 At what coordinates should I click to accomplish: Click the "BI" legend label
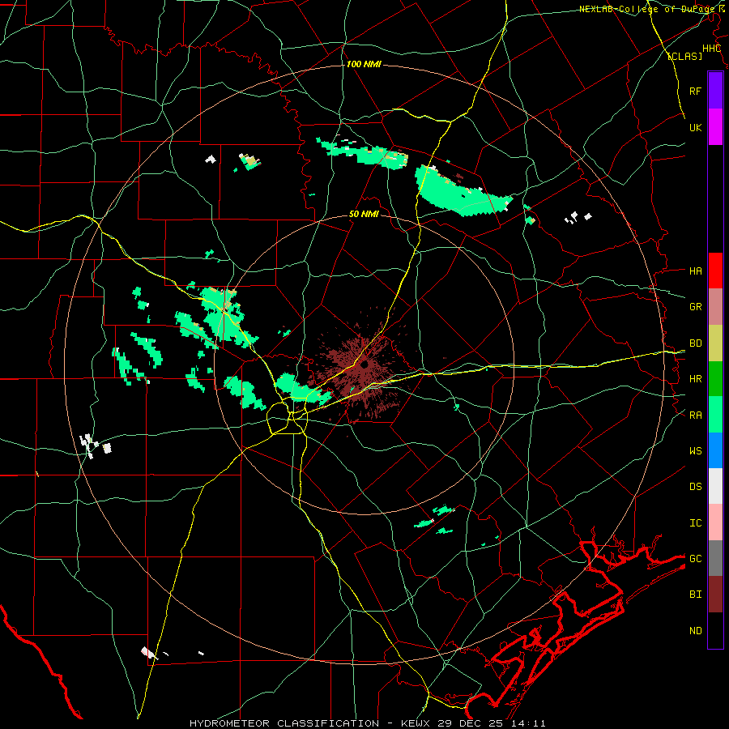point(695,595)
